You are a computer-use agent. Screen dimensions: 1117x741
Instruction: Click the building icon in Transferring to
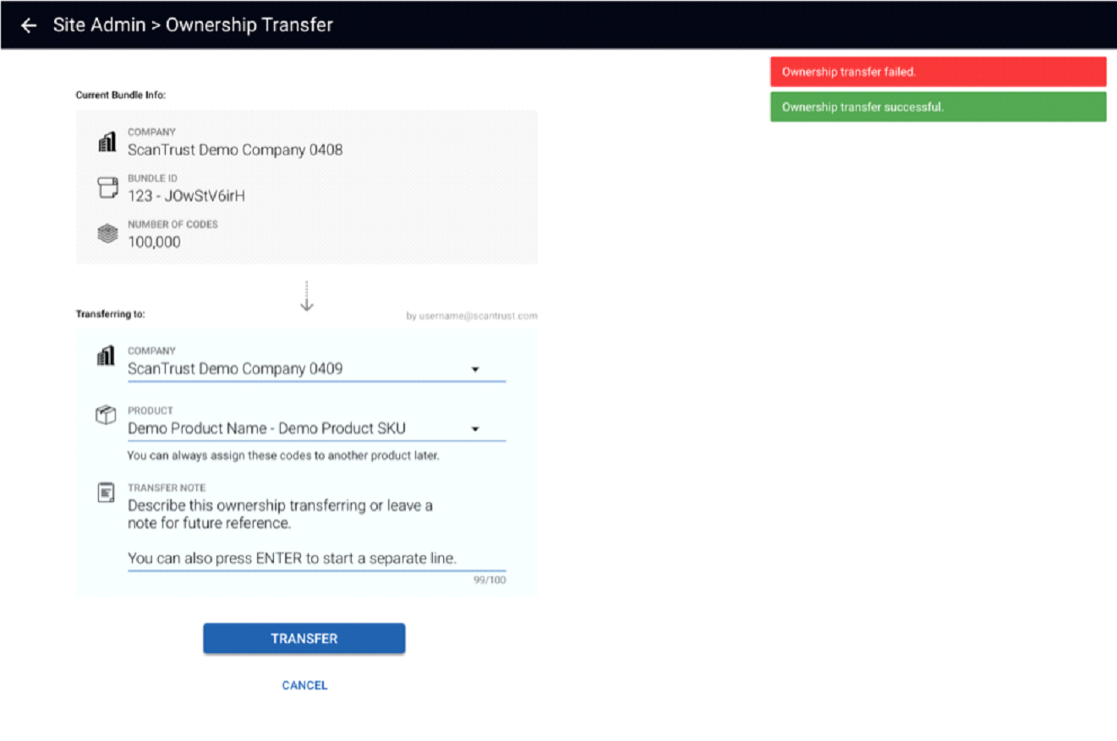tap(106, 357)
